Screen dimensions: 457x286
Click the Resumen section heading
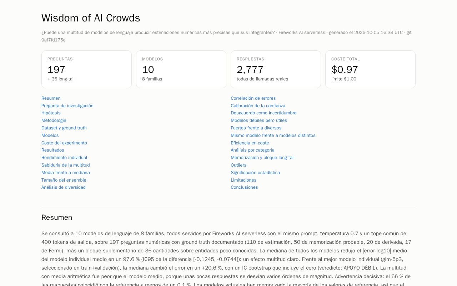point(57,217)
